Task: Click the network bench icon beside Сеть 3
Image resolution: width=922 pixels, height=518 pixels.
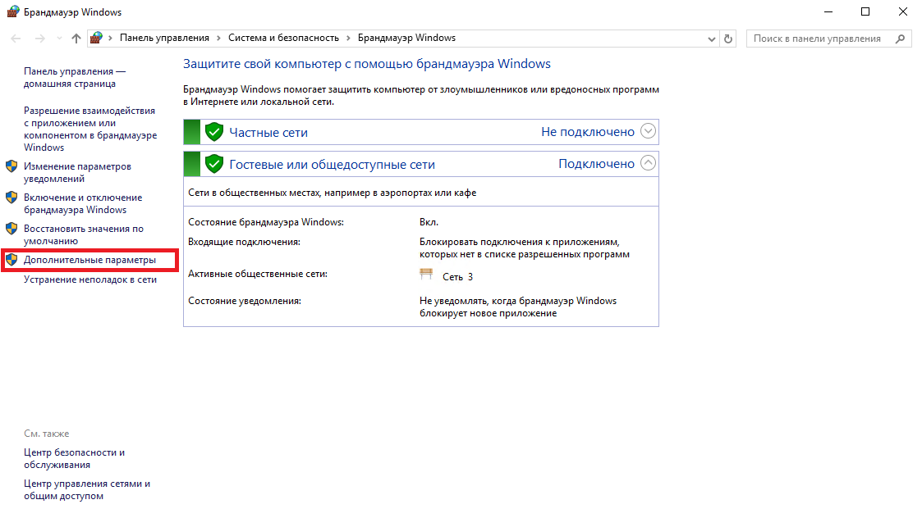Action: point(426,276)
